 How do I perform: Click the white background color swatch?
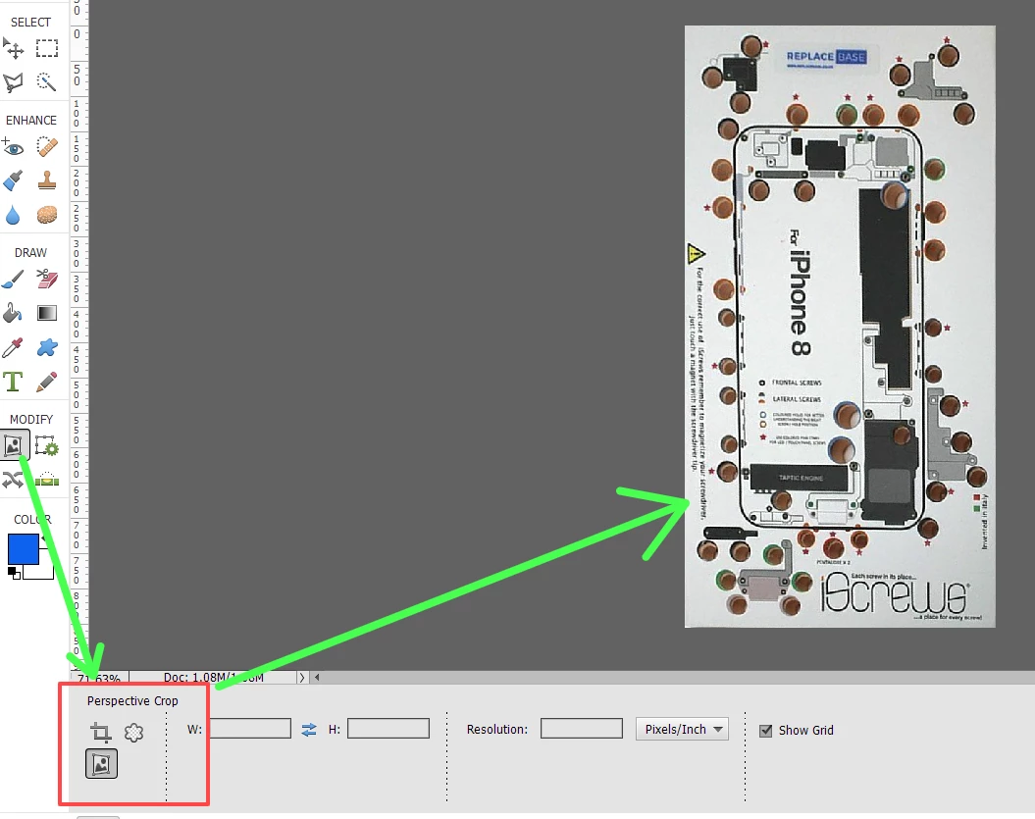(x=43, y=572)
